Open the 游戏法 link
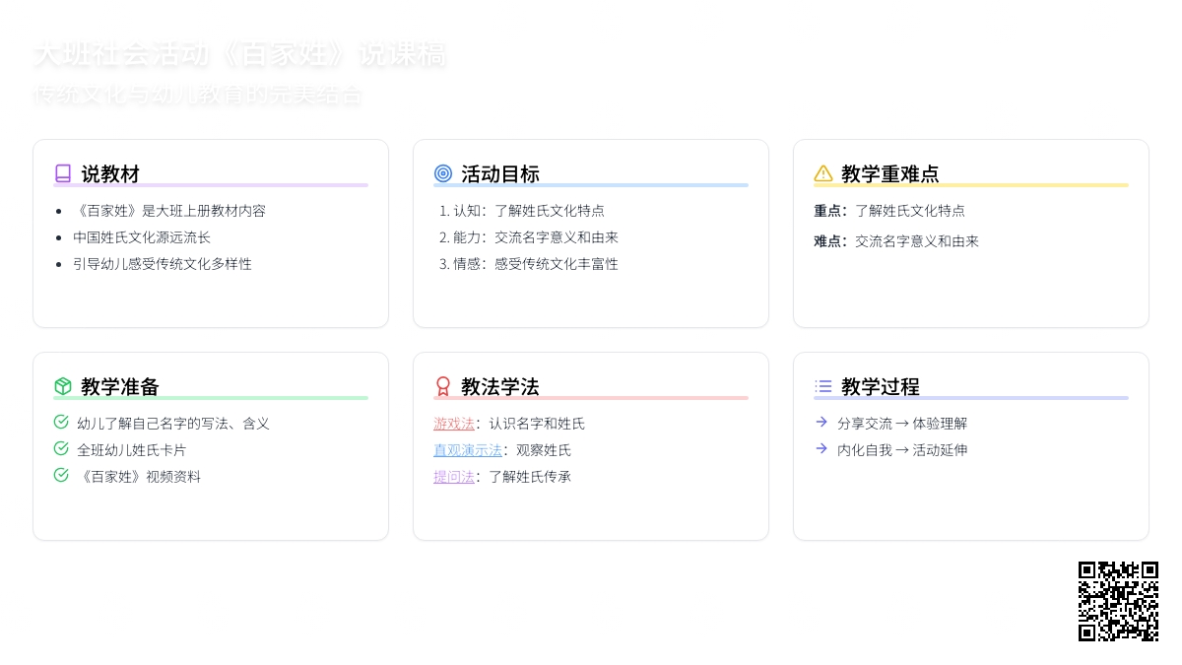The height and width of the screenshot is (665, 1182). point(453,424)
